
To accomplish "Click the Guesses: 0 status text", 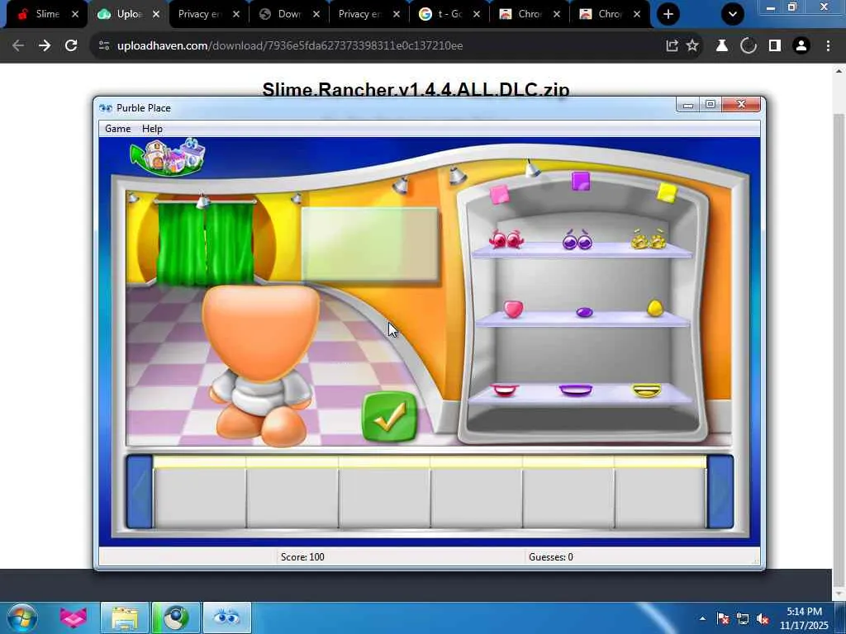I will [x=551, y=557].
